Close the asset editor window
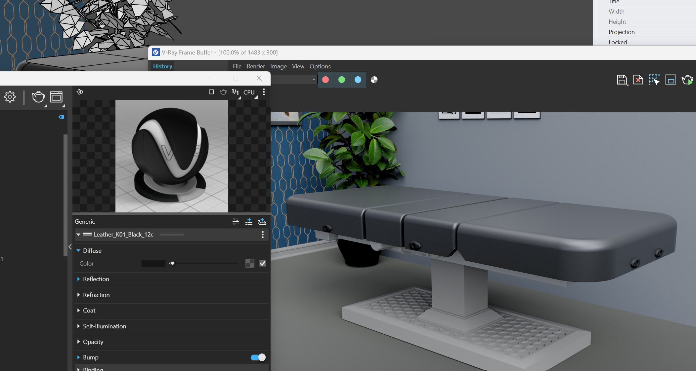Image resolution: width=696 pixels, height=371 pixels. pyautogui.click(x=259, y=78)
